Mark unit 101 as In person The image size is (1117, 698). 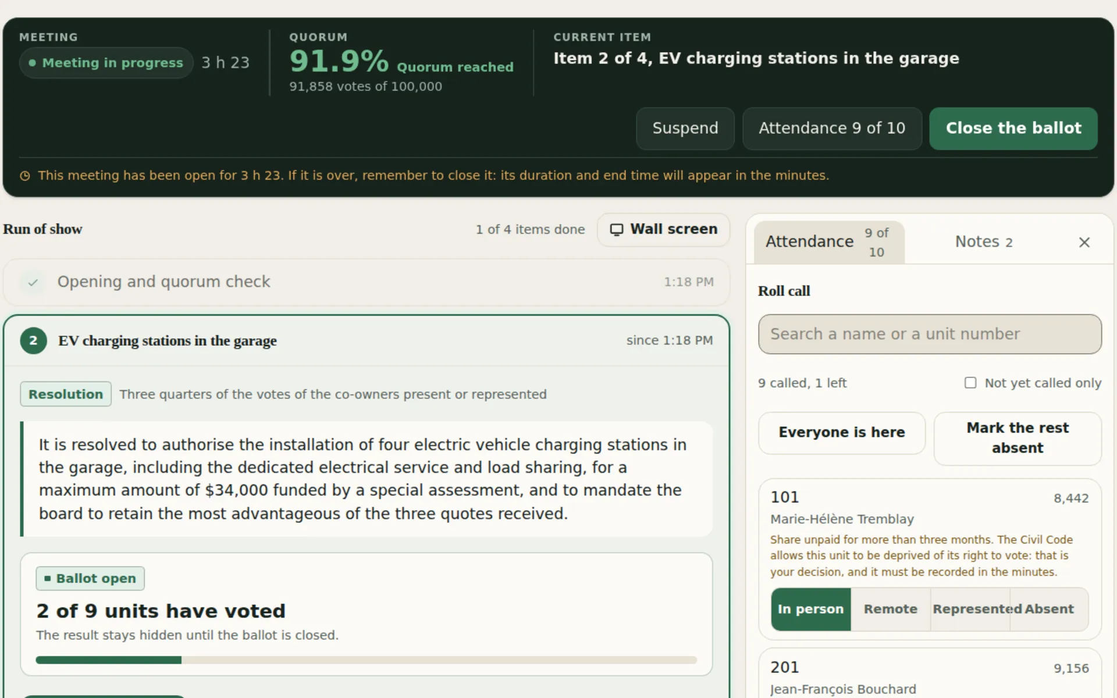pyautogui.click(x=810, y=609)
